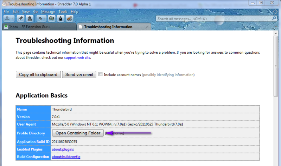The width and height of the screenshot is (281, 166).
Task: Open the Get Mail dropdown arrow
Action: (13, 18)
